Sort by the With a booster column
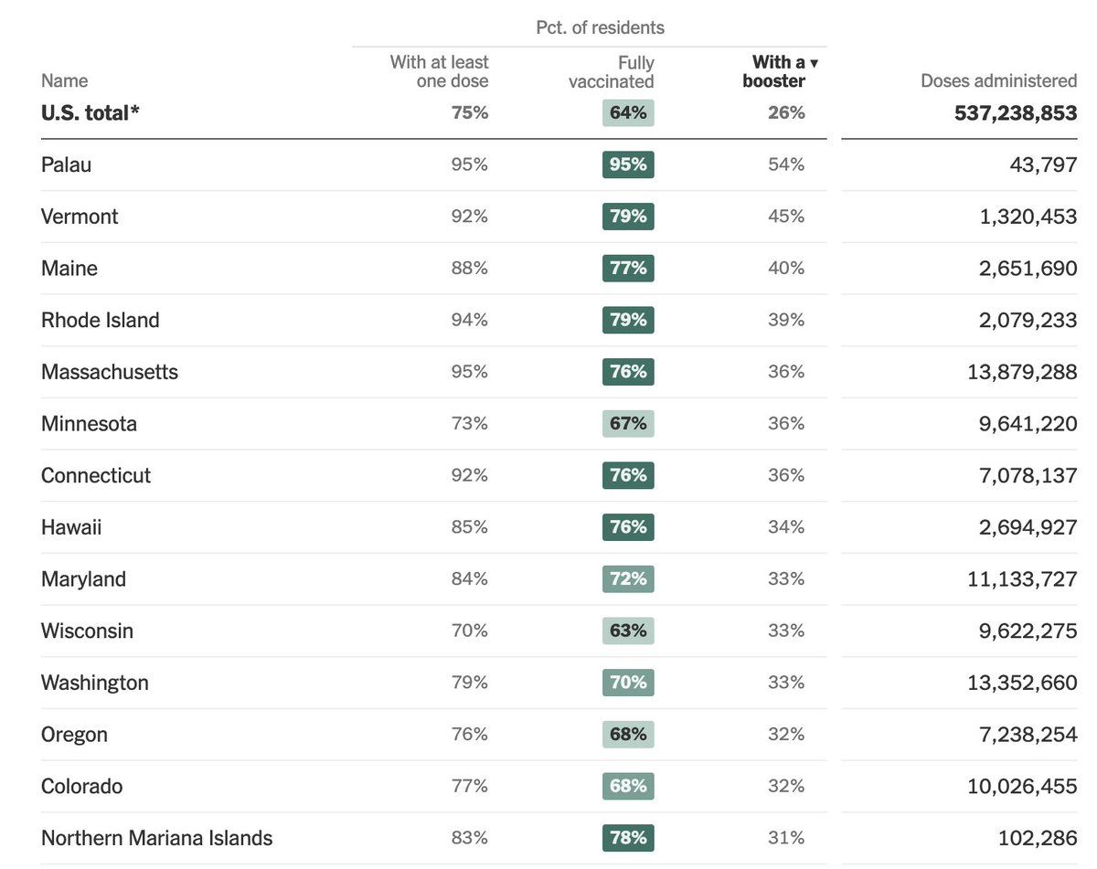This screenshot has height=869, width=1097. (780, 71)
